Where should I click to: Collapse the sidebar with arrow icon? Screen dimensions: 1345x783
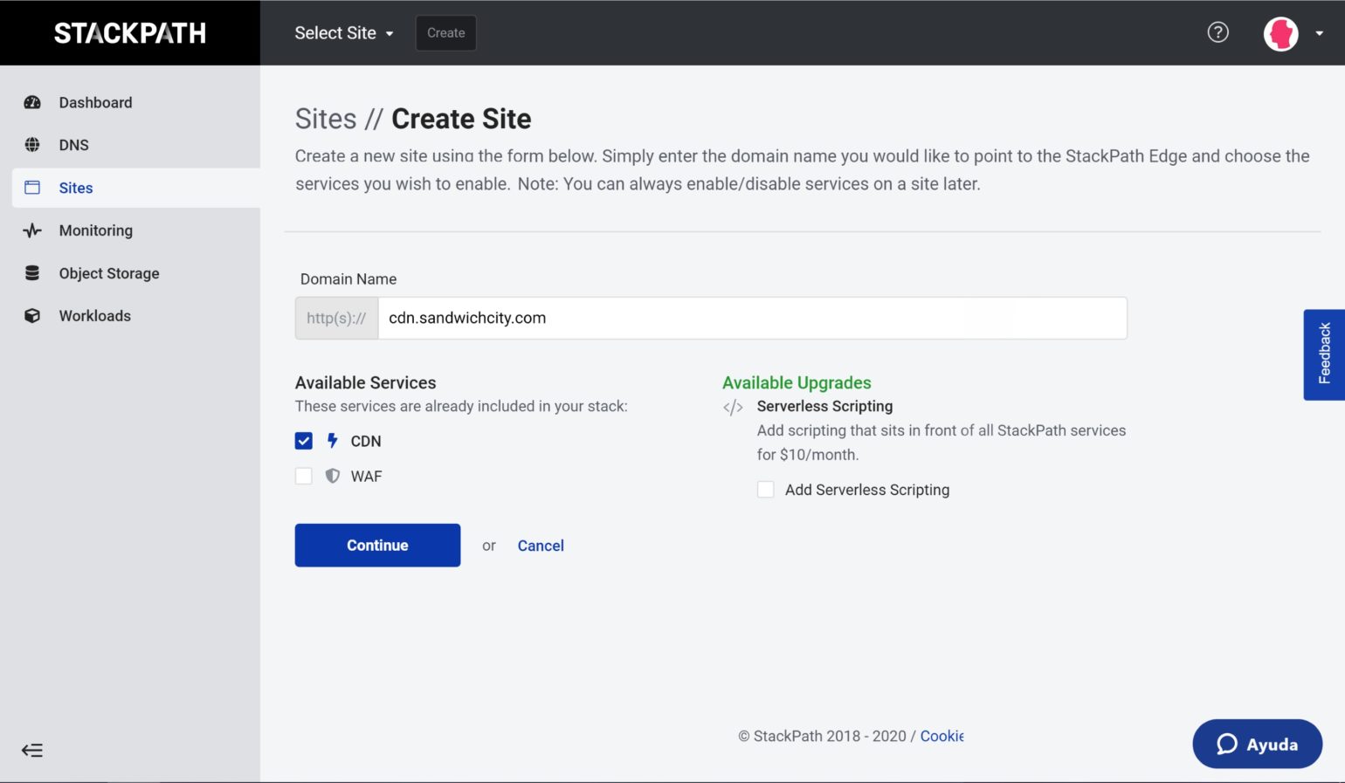tap(32, 750)
